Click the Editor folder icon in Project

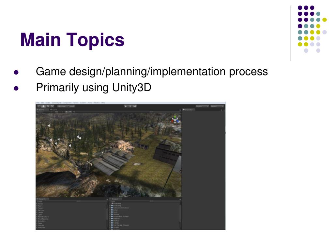pos(112,210)
